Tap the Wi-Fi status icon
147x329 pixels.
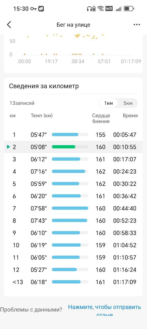[x=101, y=9]
